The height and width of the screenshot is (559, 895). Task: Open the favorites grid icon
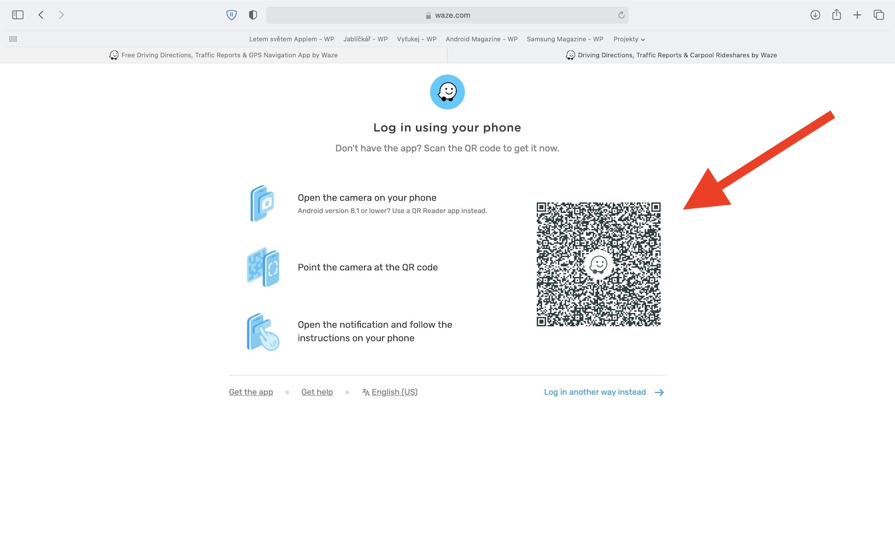click(13, 39)
